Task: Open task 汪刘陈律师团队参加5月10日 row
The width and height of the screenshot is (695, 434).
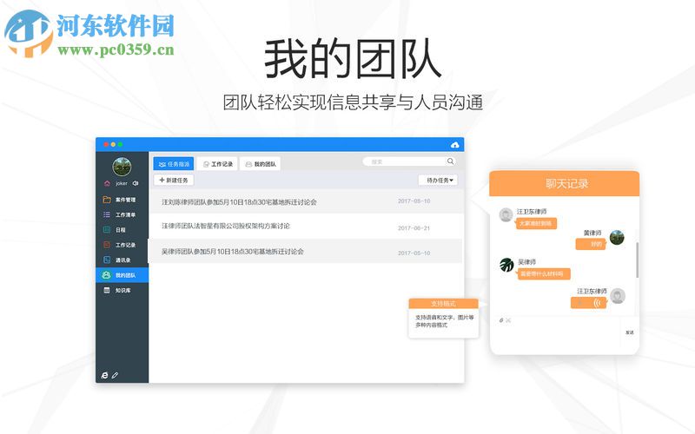Action: 306,201
